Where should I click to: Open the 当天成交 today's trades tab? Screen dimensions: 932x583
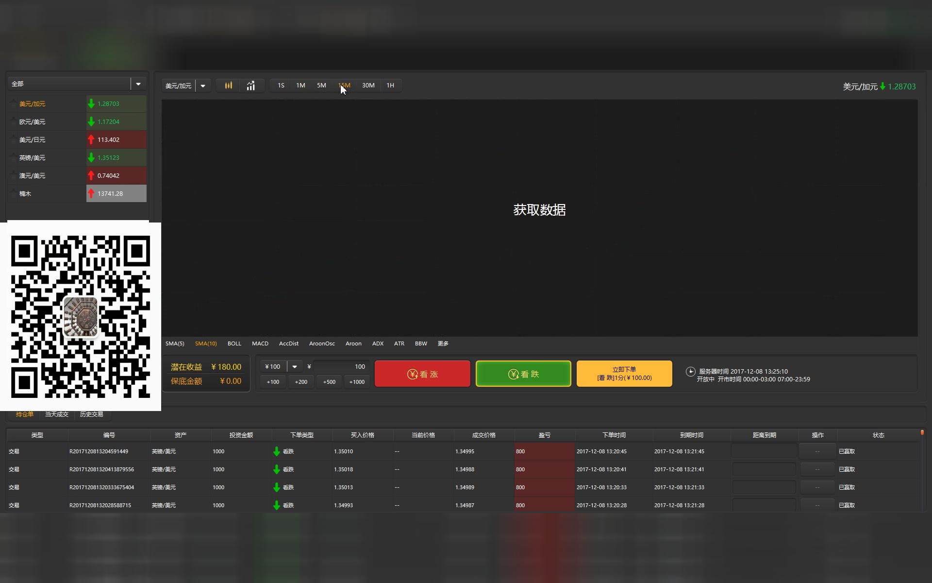click(57, 414)
